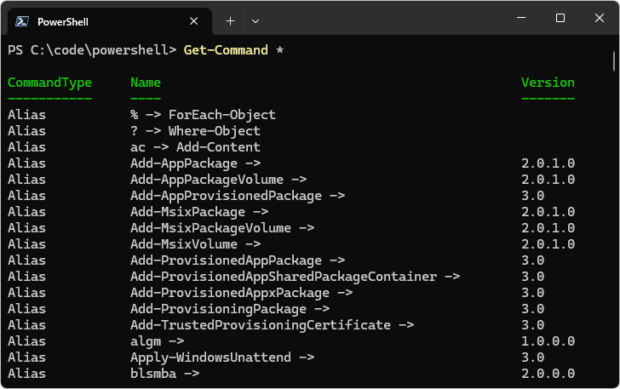This screenshot has height=389, width=620.
Task: Click the 'Add-AppProvisionedPackage ->' entry
Action: (x=238, y=196)
